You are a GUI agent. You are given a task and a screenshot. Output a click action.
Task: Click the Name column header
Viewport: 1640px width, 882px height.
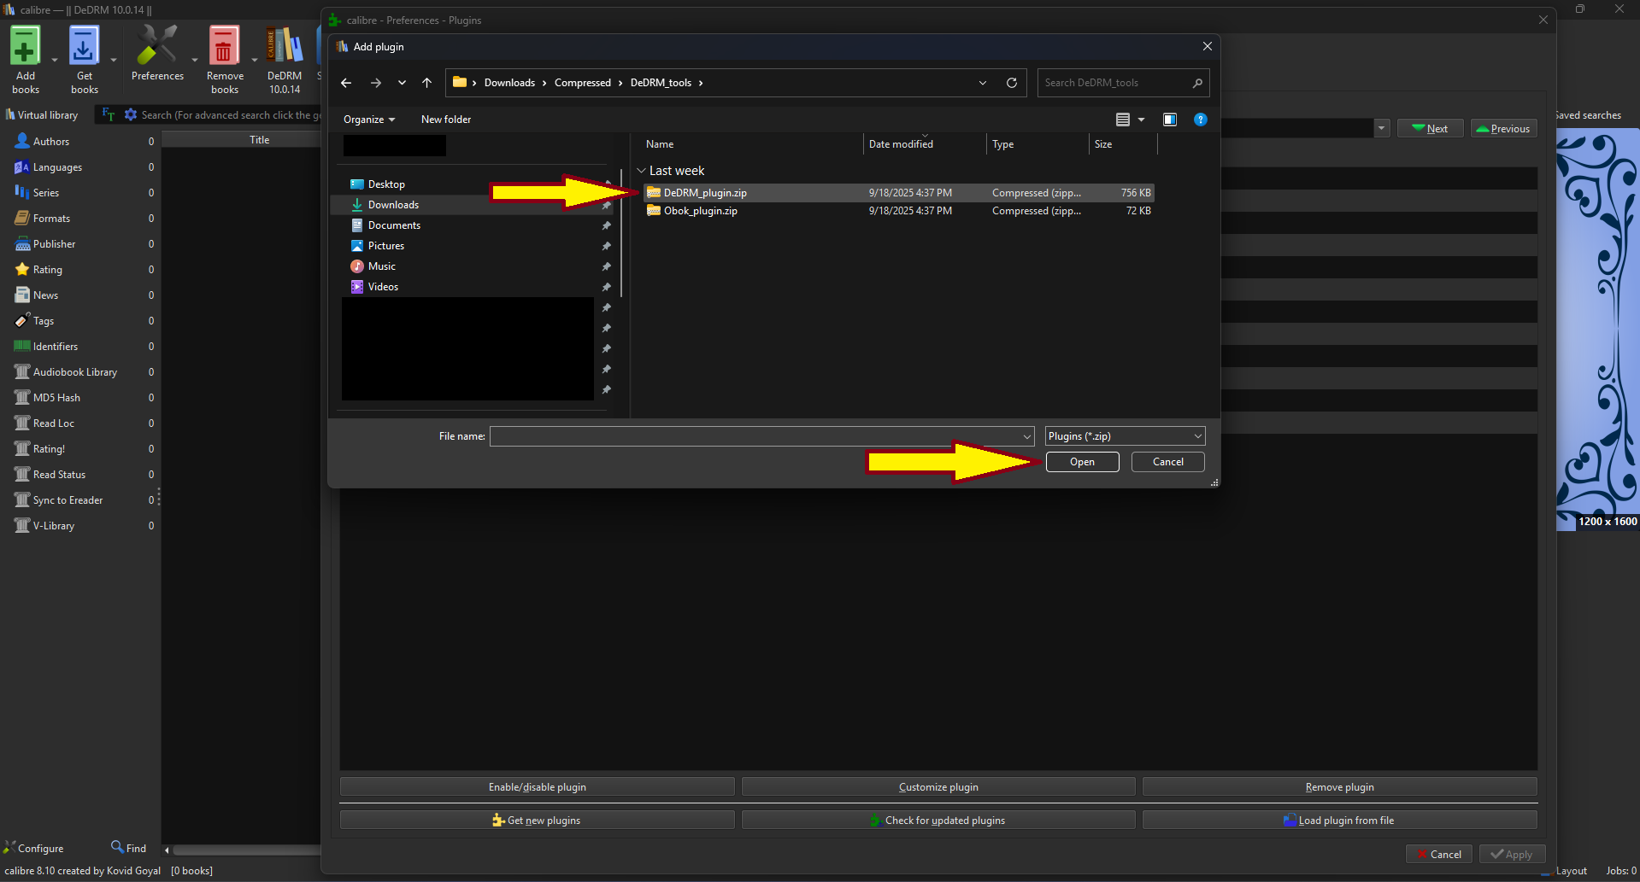pyautogui.click(x=660, y=144)
